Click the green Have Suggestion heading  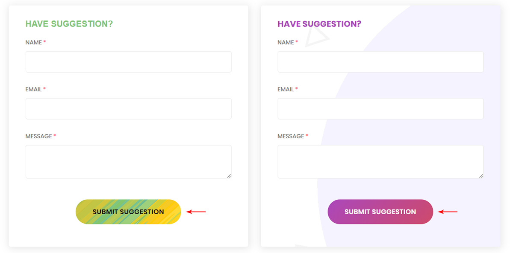pos(69,24)
